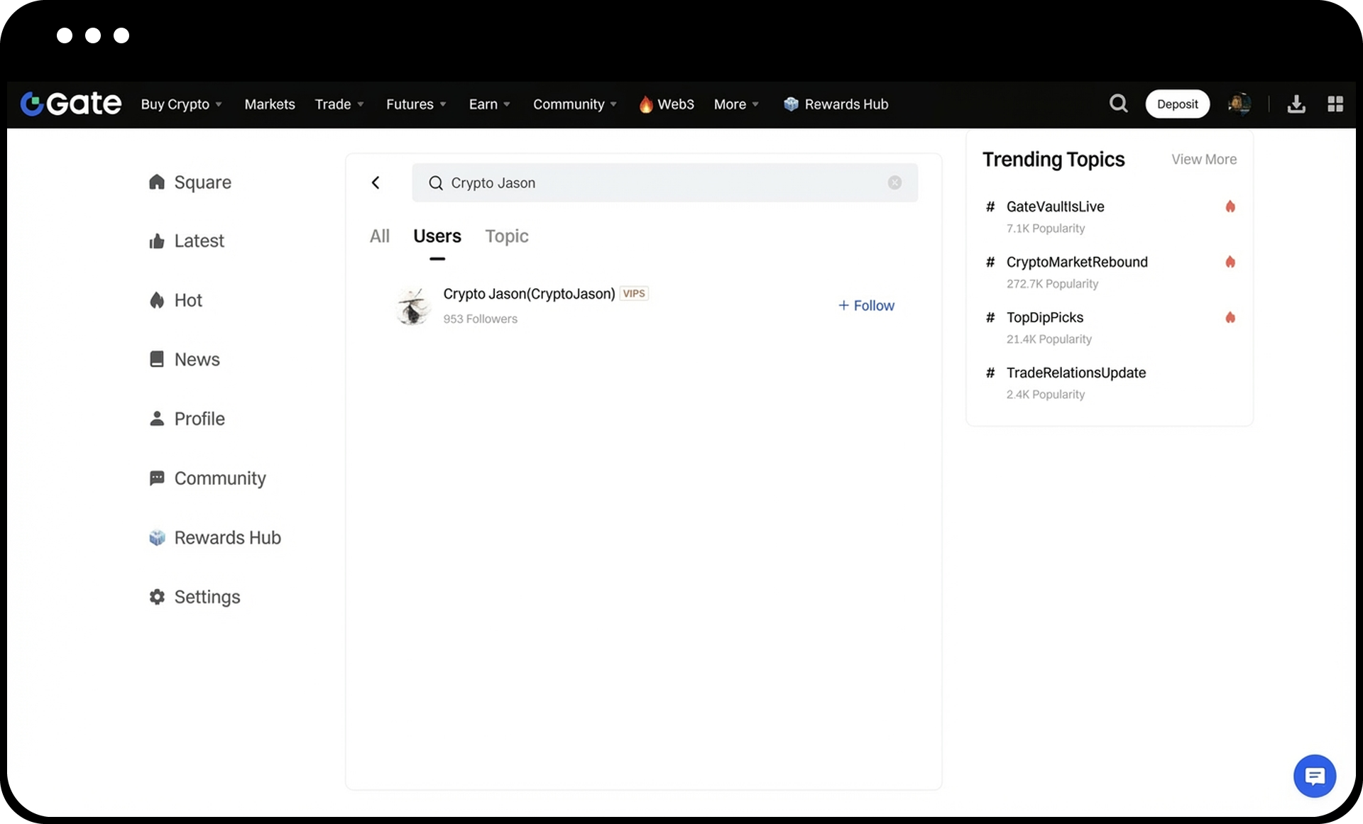Click the Gate logo
This screenshot has height=824, width=1363.
(x=71, y=104)
